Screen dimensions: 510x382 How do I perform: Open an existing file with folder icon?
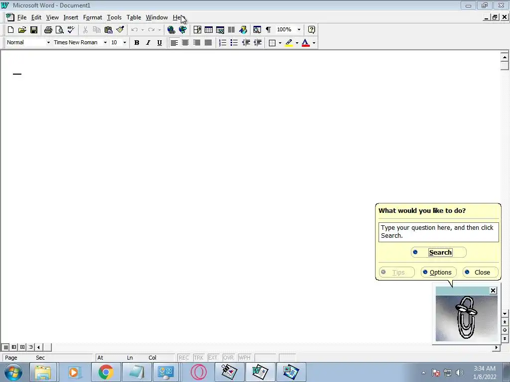coord(22,30)
